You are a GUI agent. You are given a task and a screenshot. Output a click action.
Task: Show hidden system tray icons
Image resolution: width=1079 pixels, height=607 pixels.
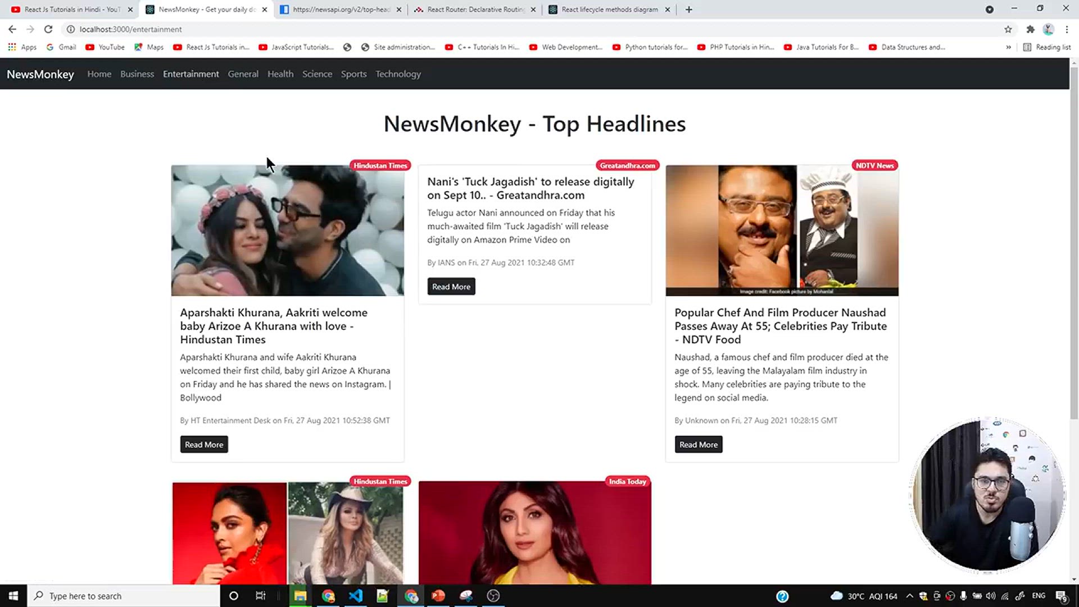tap(909, 596)
